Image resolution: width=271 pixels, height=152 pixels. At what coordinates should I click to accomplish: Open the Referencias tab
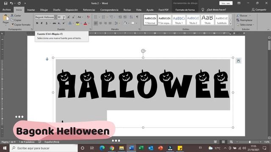pos(89,10)
